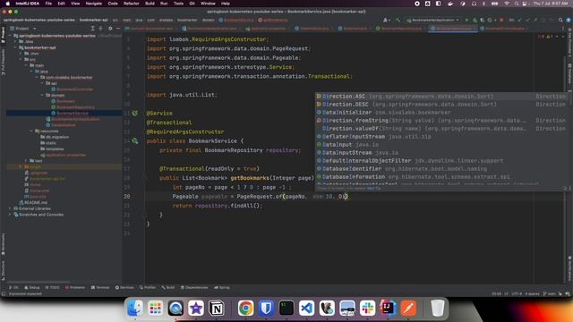Click bookmarker-api breadcrumb in navigation bar

tap(93, 20)
